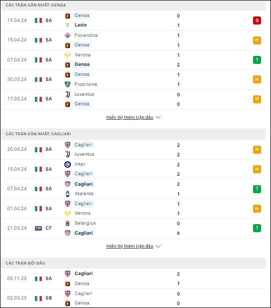
Task: Select the 'Các trận đối đầu' section header
Action: coord(133,263)
